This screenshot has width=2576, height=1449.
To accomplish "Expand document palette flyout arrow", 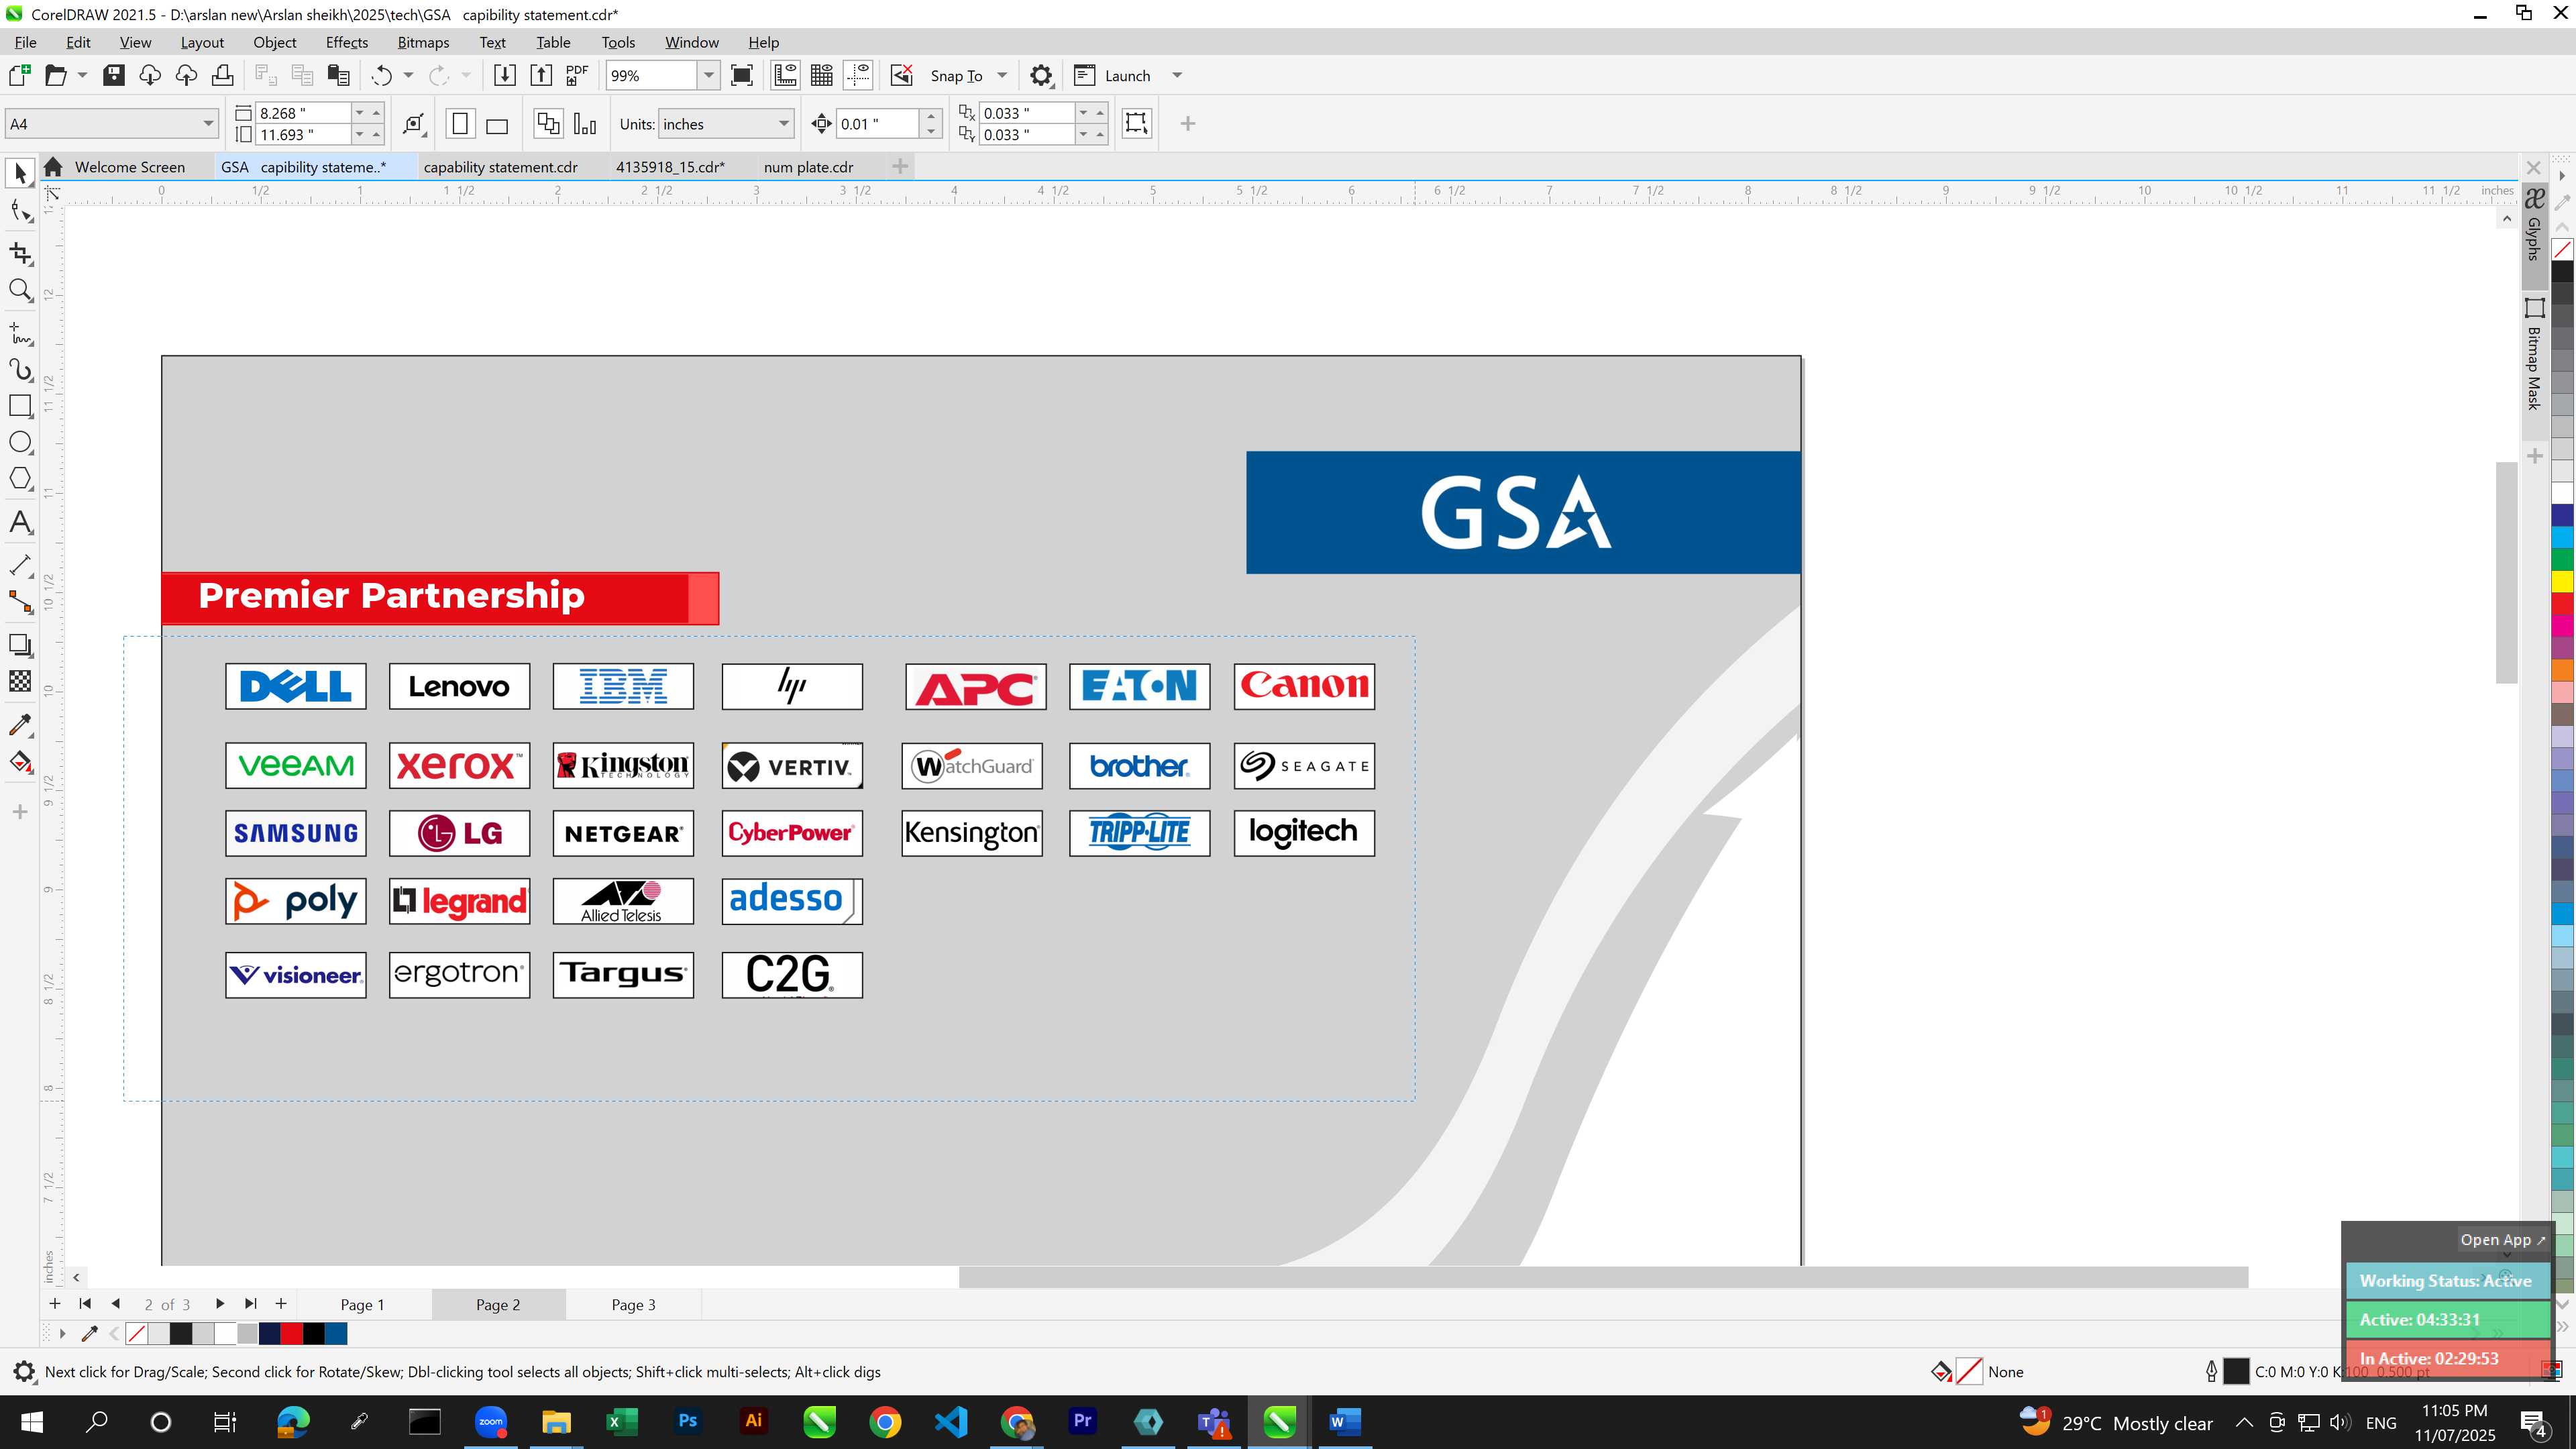I will 62,1333.
